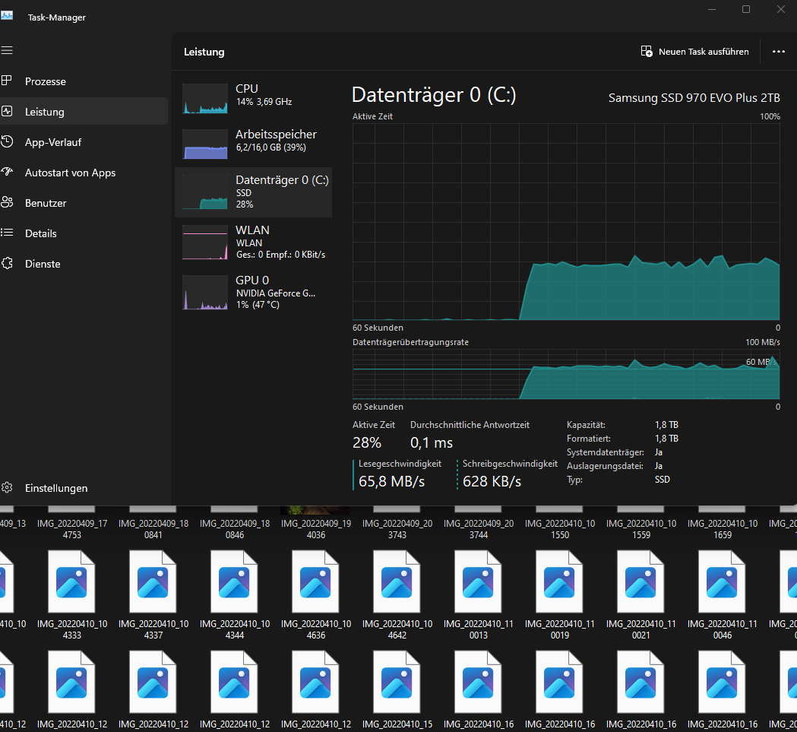The height and width of the screenshot is (732, 797).
Task: Select the Datenträger 0 (C:) mini graph
Action: tap(205, 192)
